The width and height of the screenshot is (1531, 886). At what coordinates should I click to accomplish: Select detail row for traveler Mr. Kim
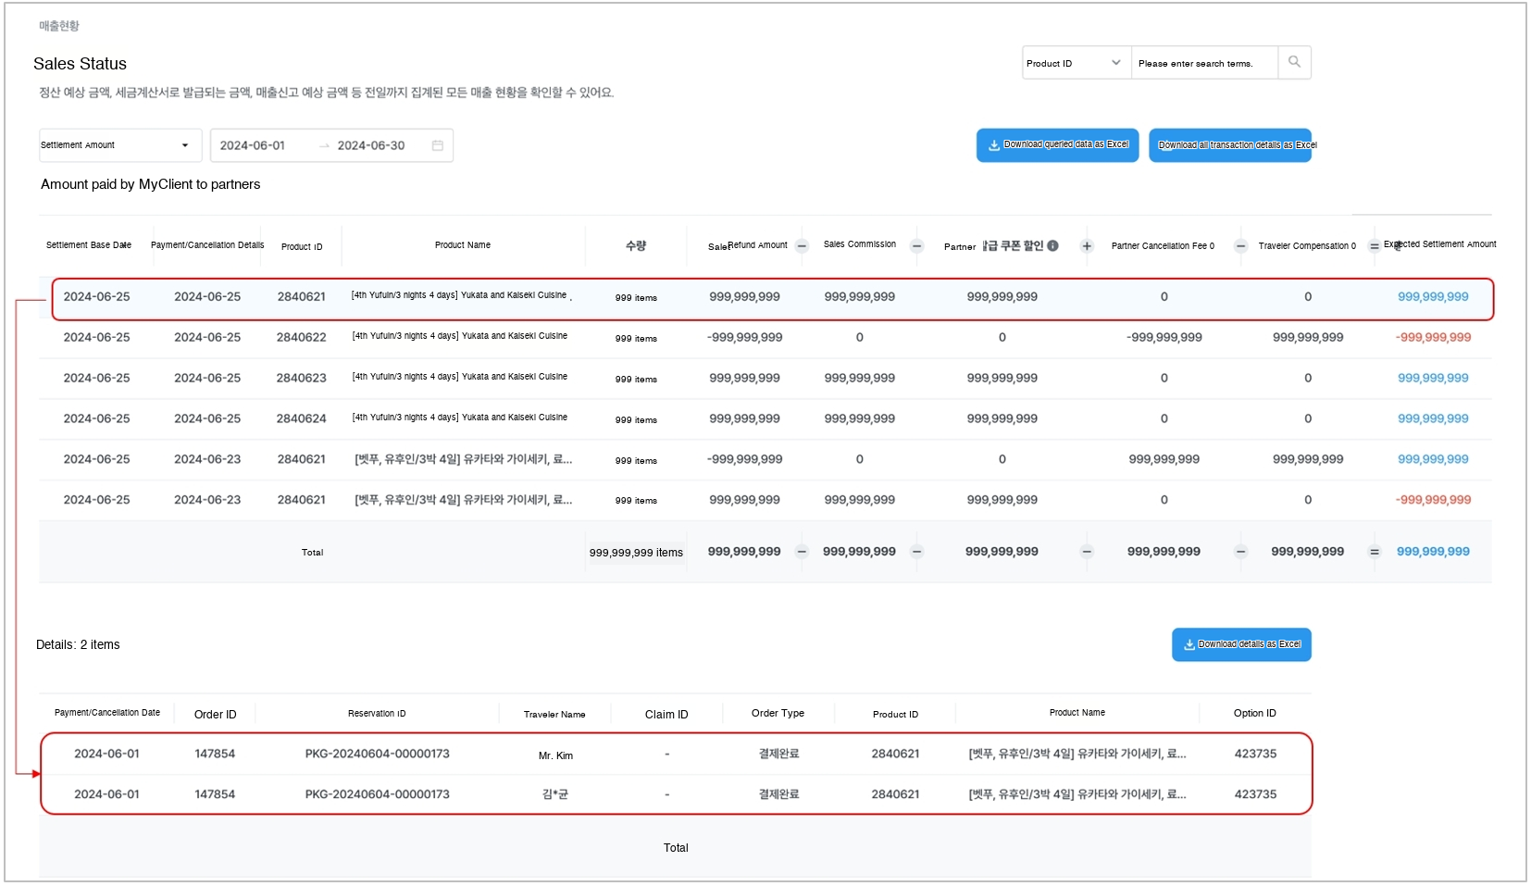pos(555,755)
